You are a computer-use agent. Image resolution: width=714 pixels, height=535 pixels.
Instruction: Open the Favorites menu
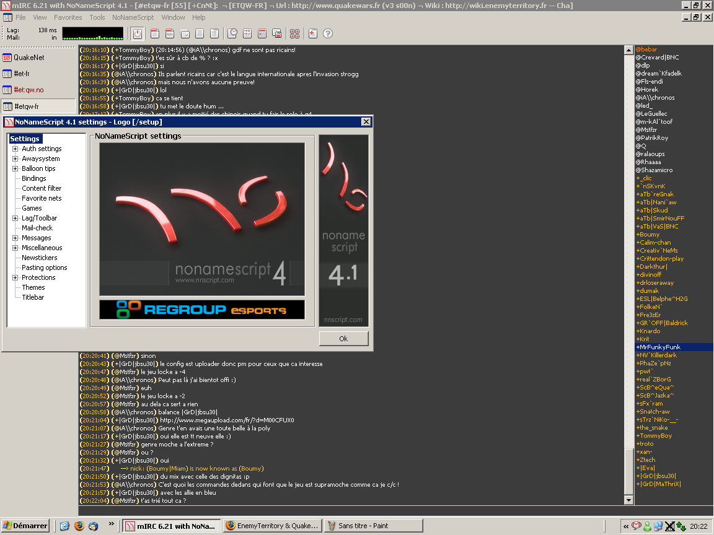click(68, 17)
